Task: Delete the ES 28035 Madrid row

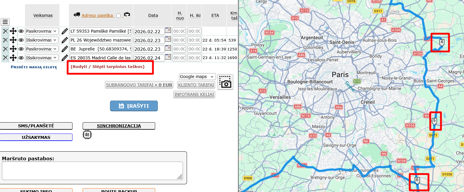Action: point(5,58)
